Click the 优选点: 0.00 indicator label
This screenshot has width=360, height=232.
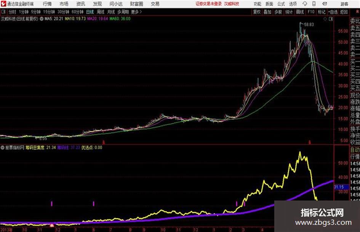click(92, 147)
